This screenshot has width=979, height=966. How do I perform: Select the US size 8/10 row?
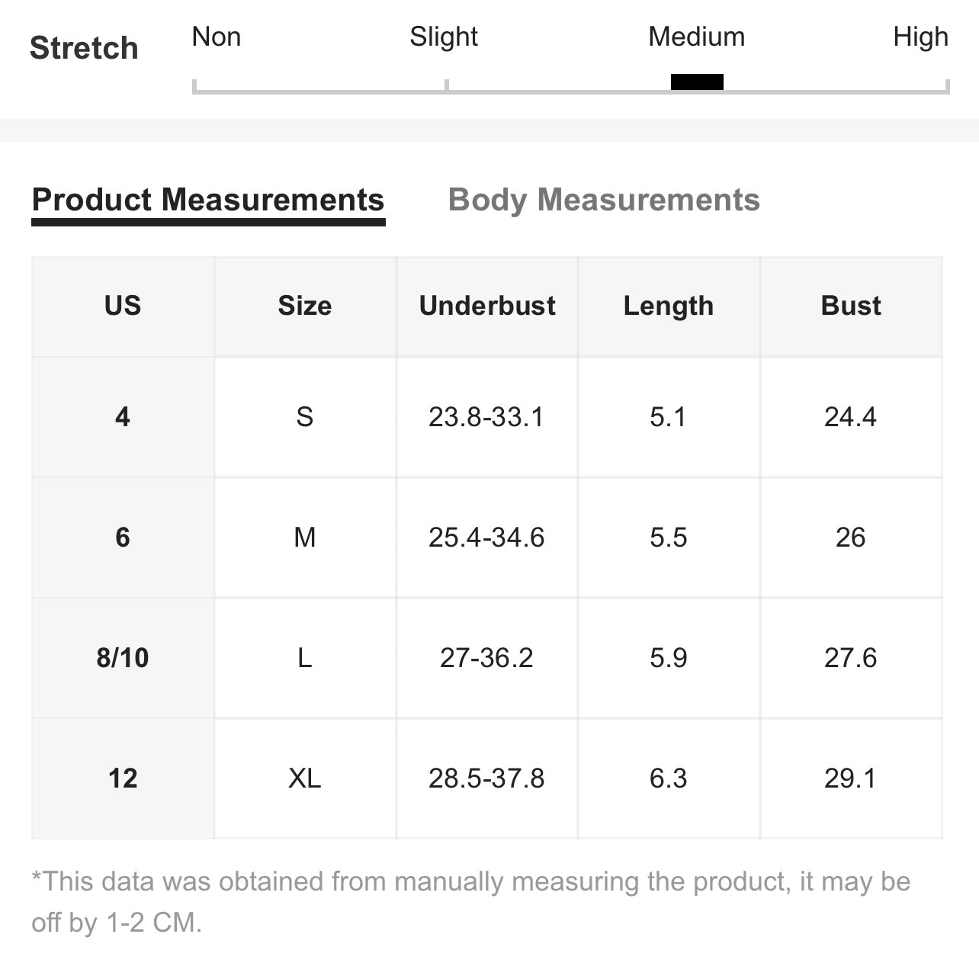[487, 658]
